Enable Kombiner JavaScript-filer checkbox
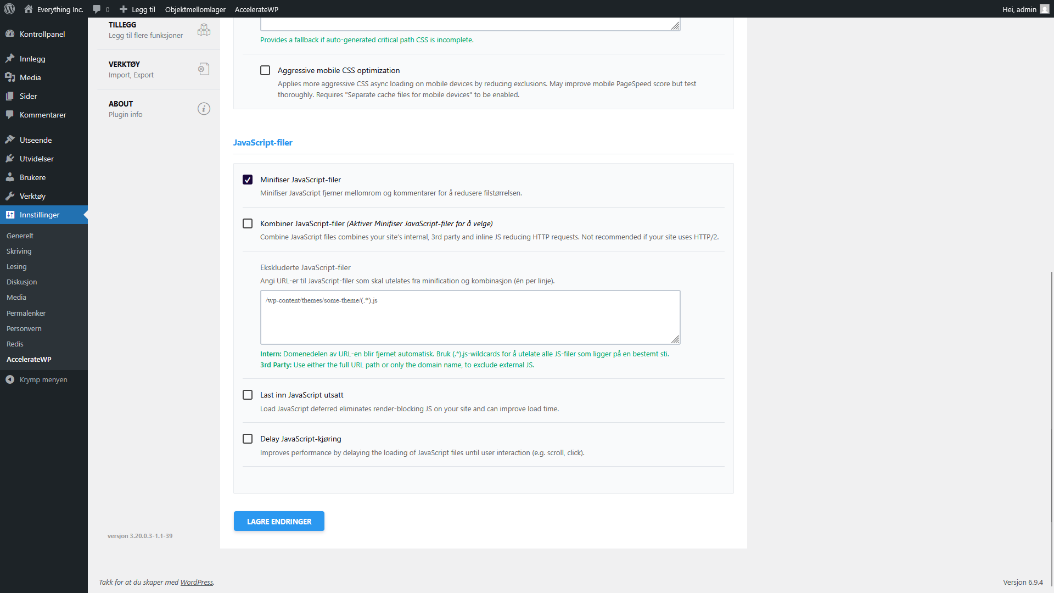This screenshot has height=593, width=1054. [248, 223]
